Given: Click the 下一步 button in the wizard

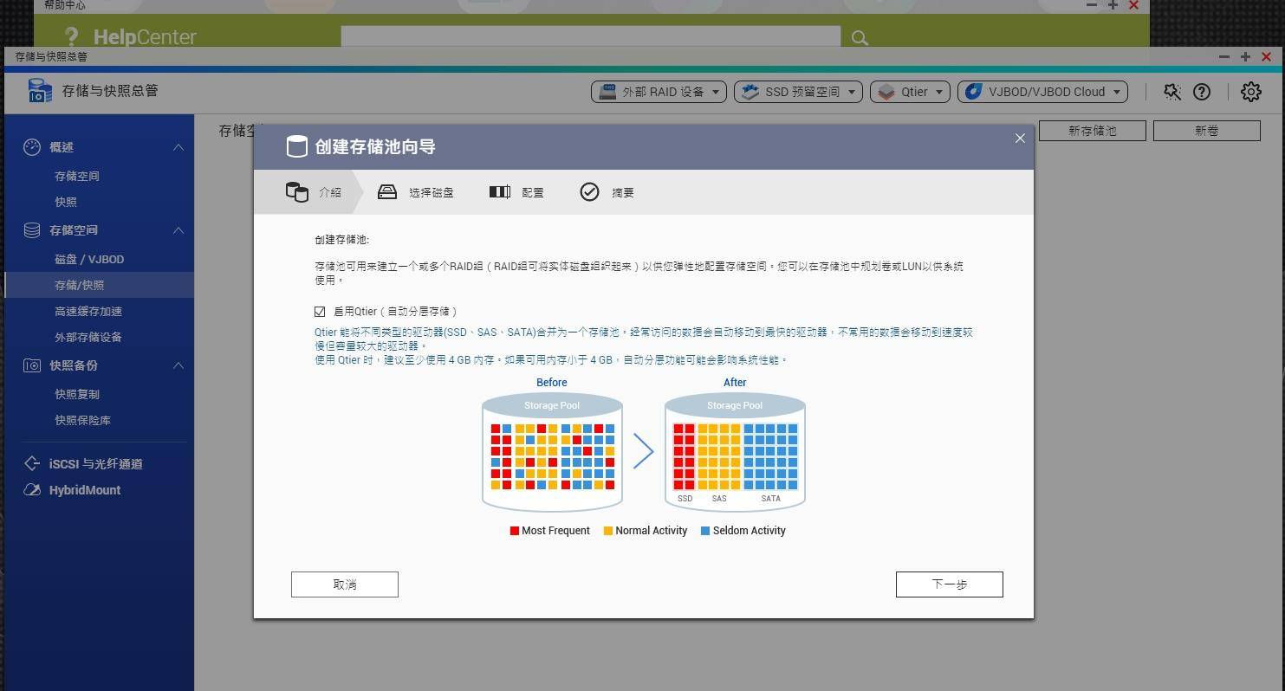Looking at the screenshot, I should click(x=949, y=584).
